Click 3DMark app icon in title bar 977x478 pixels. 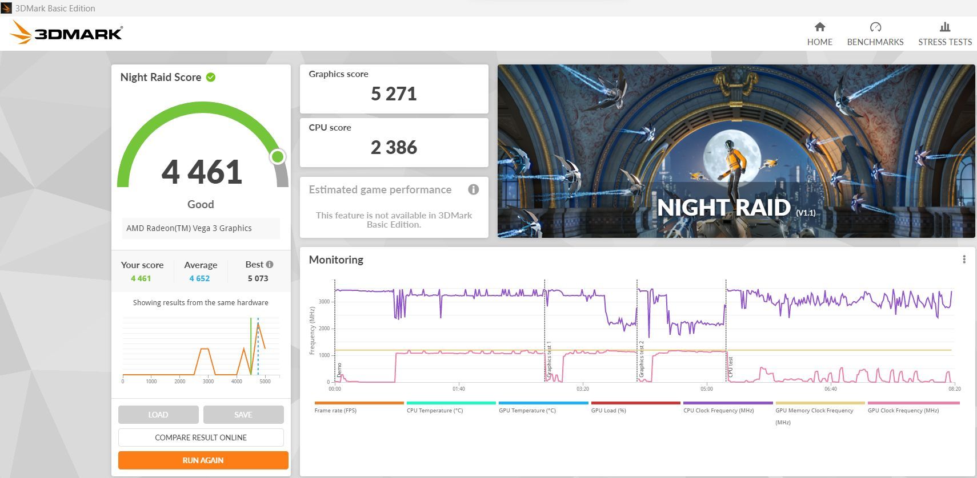click(6, 8)
